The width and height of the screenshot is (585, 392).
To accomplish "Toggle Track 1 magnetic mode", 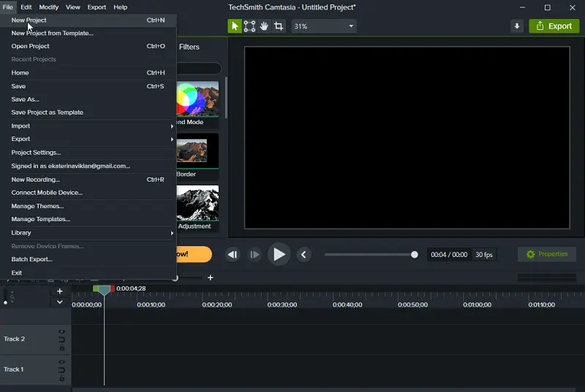I will point(62,370).
